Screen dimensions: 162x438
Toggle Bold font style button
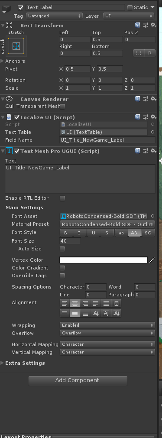(66, 233)
